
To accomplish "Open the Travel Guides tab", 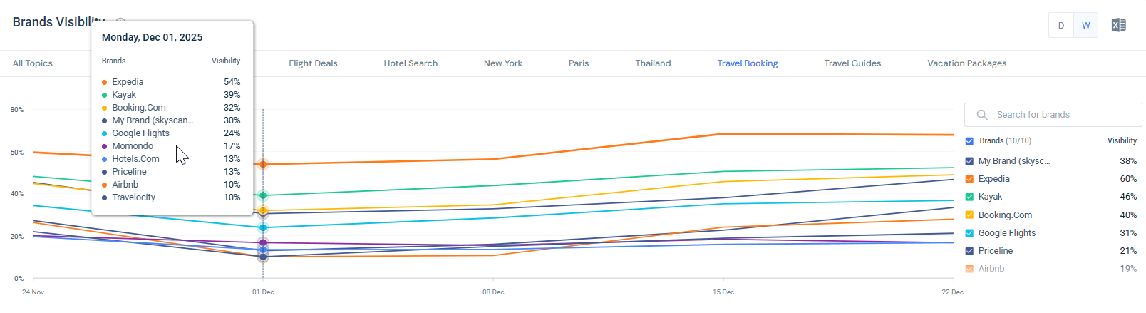I will (852, 63).
